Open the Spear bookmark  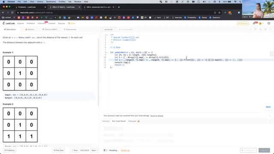point(203,18)
